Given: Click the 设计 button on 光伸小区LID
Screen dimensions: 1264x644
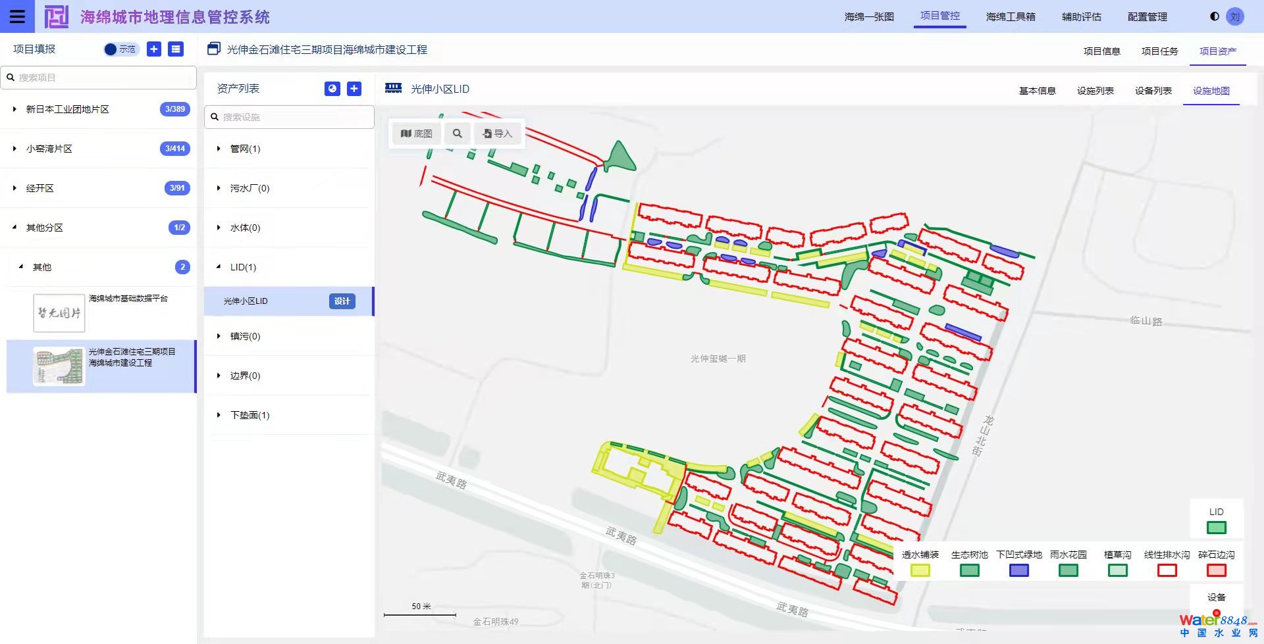Looking at the screenshot, I should pos(342,301).
